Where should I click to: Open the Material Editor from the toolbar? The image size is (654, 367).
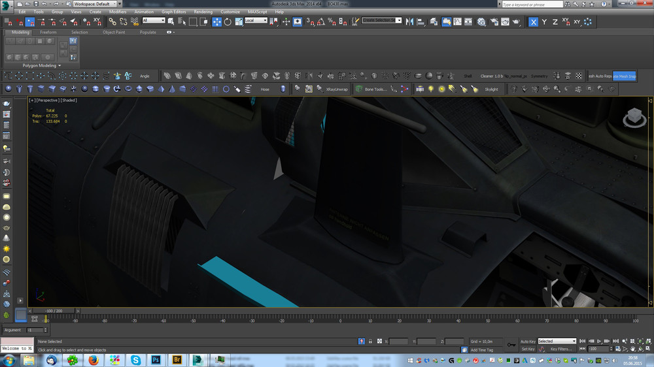tap(481, 22)
